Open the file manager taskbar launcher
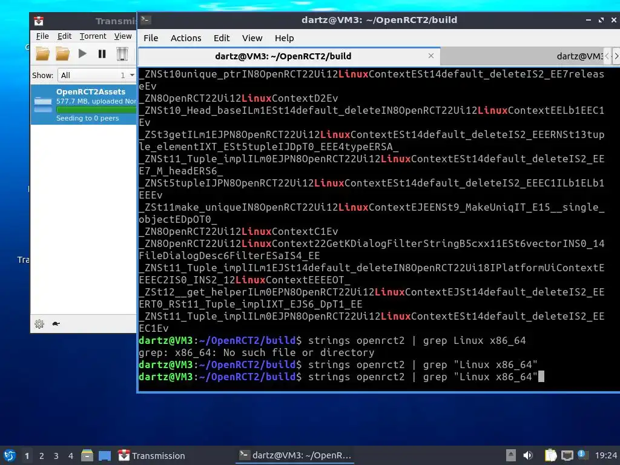 point(87,455)
